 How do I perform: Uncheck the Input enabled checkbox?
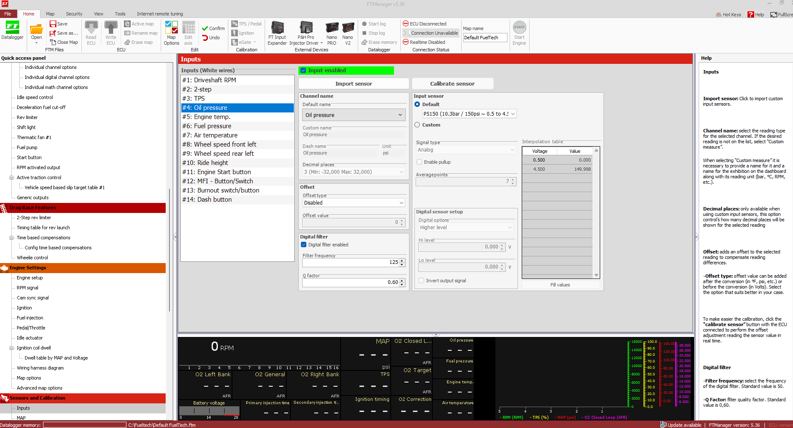(x=303, y=71)
